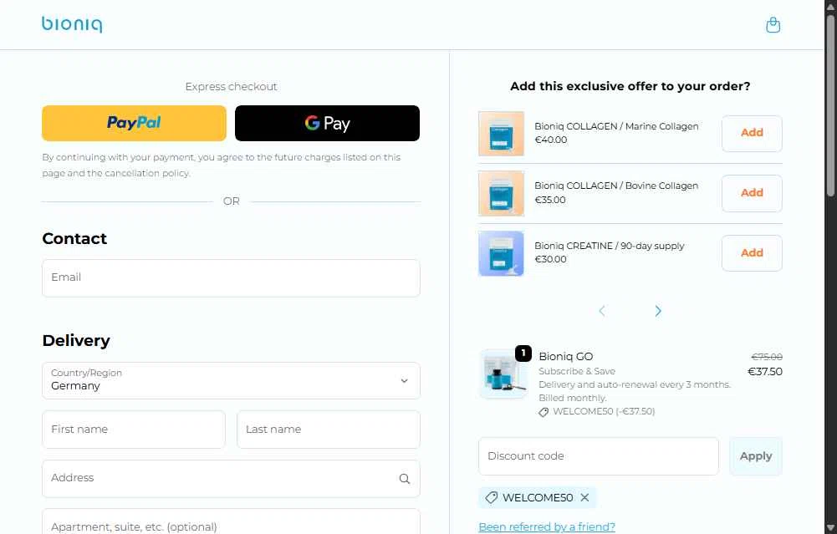Click 'Bioniq COLLAGEN / Marine Collagen' text
The height and width of the screenshot is (534, 837).
[616, 126]
